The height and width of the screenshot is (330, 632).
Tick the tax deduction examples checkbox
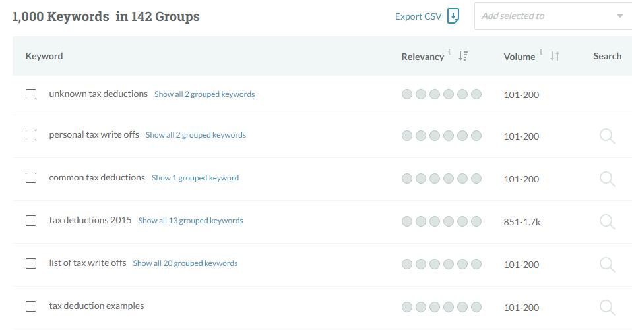pos(31,306)
